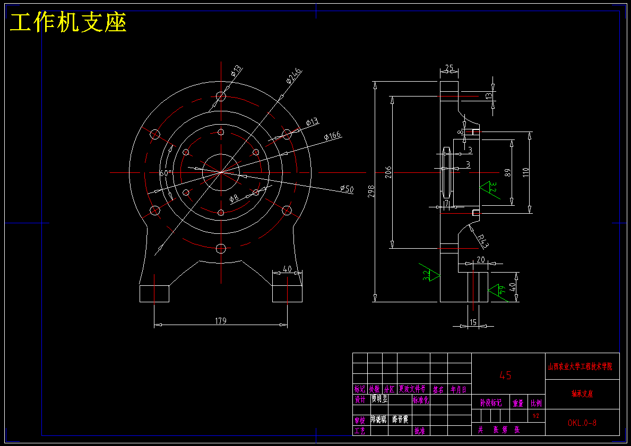Select the 89 vertical dimension text

click(x=508, y=172)
